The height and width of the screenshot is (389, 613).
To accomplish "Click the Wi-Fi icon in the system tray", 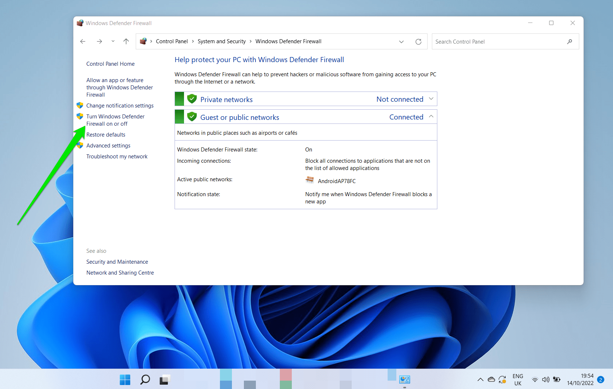I will [x=535, y=380].
